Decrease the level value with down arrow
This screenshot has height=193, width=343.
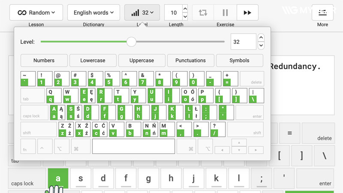(261, 45)
